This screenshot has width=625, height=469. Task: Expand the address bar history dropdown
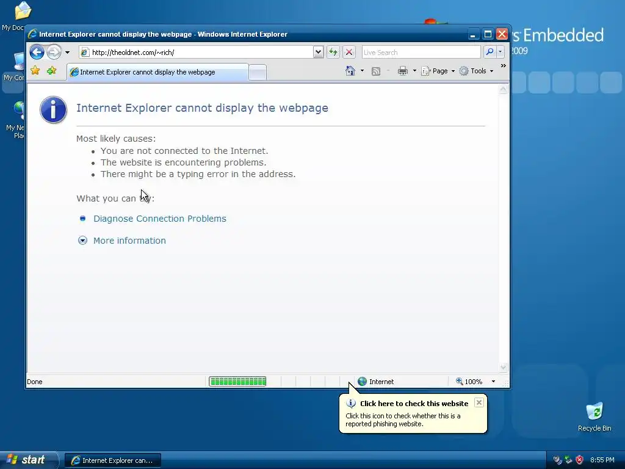click(x=318, y=53)
